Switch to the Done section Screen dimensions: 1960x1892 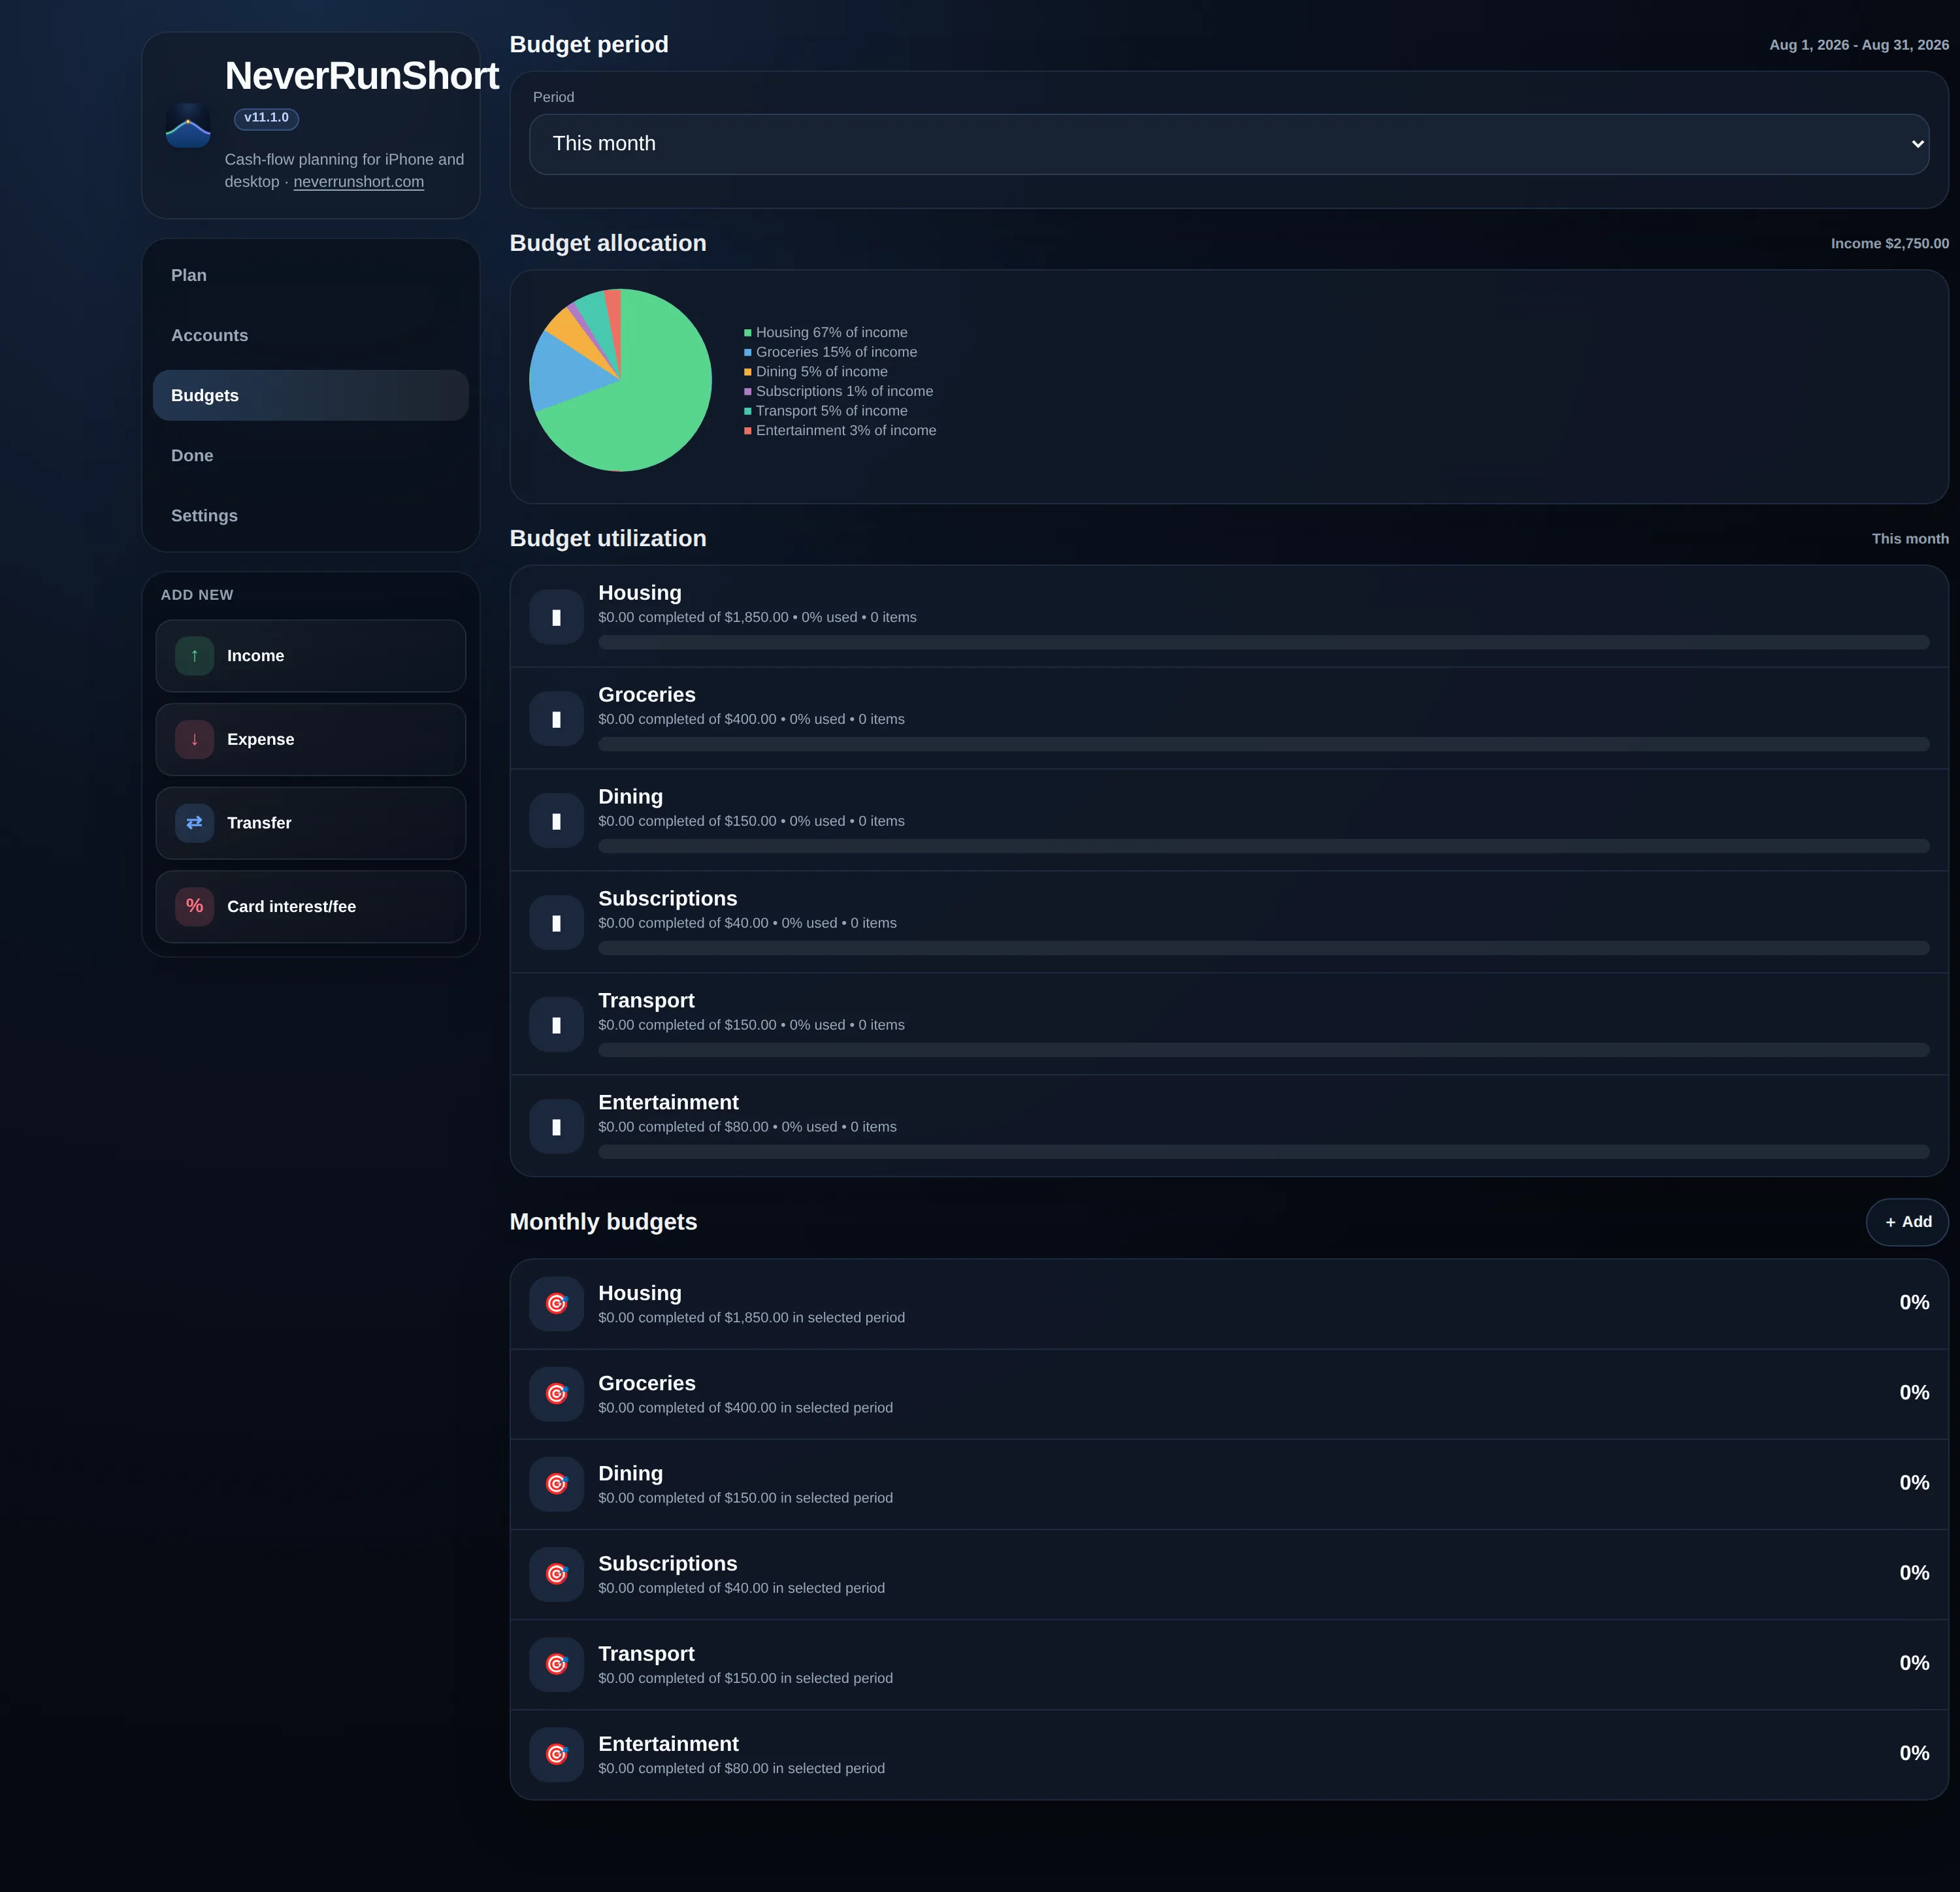click(x=311, y=455)
